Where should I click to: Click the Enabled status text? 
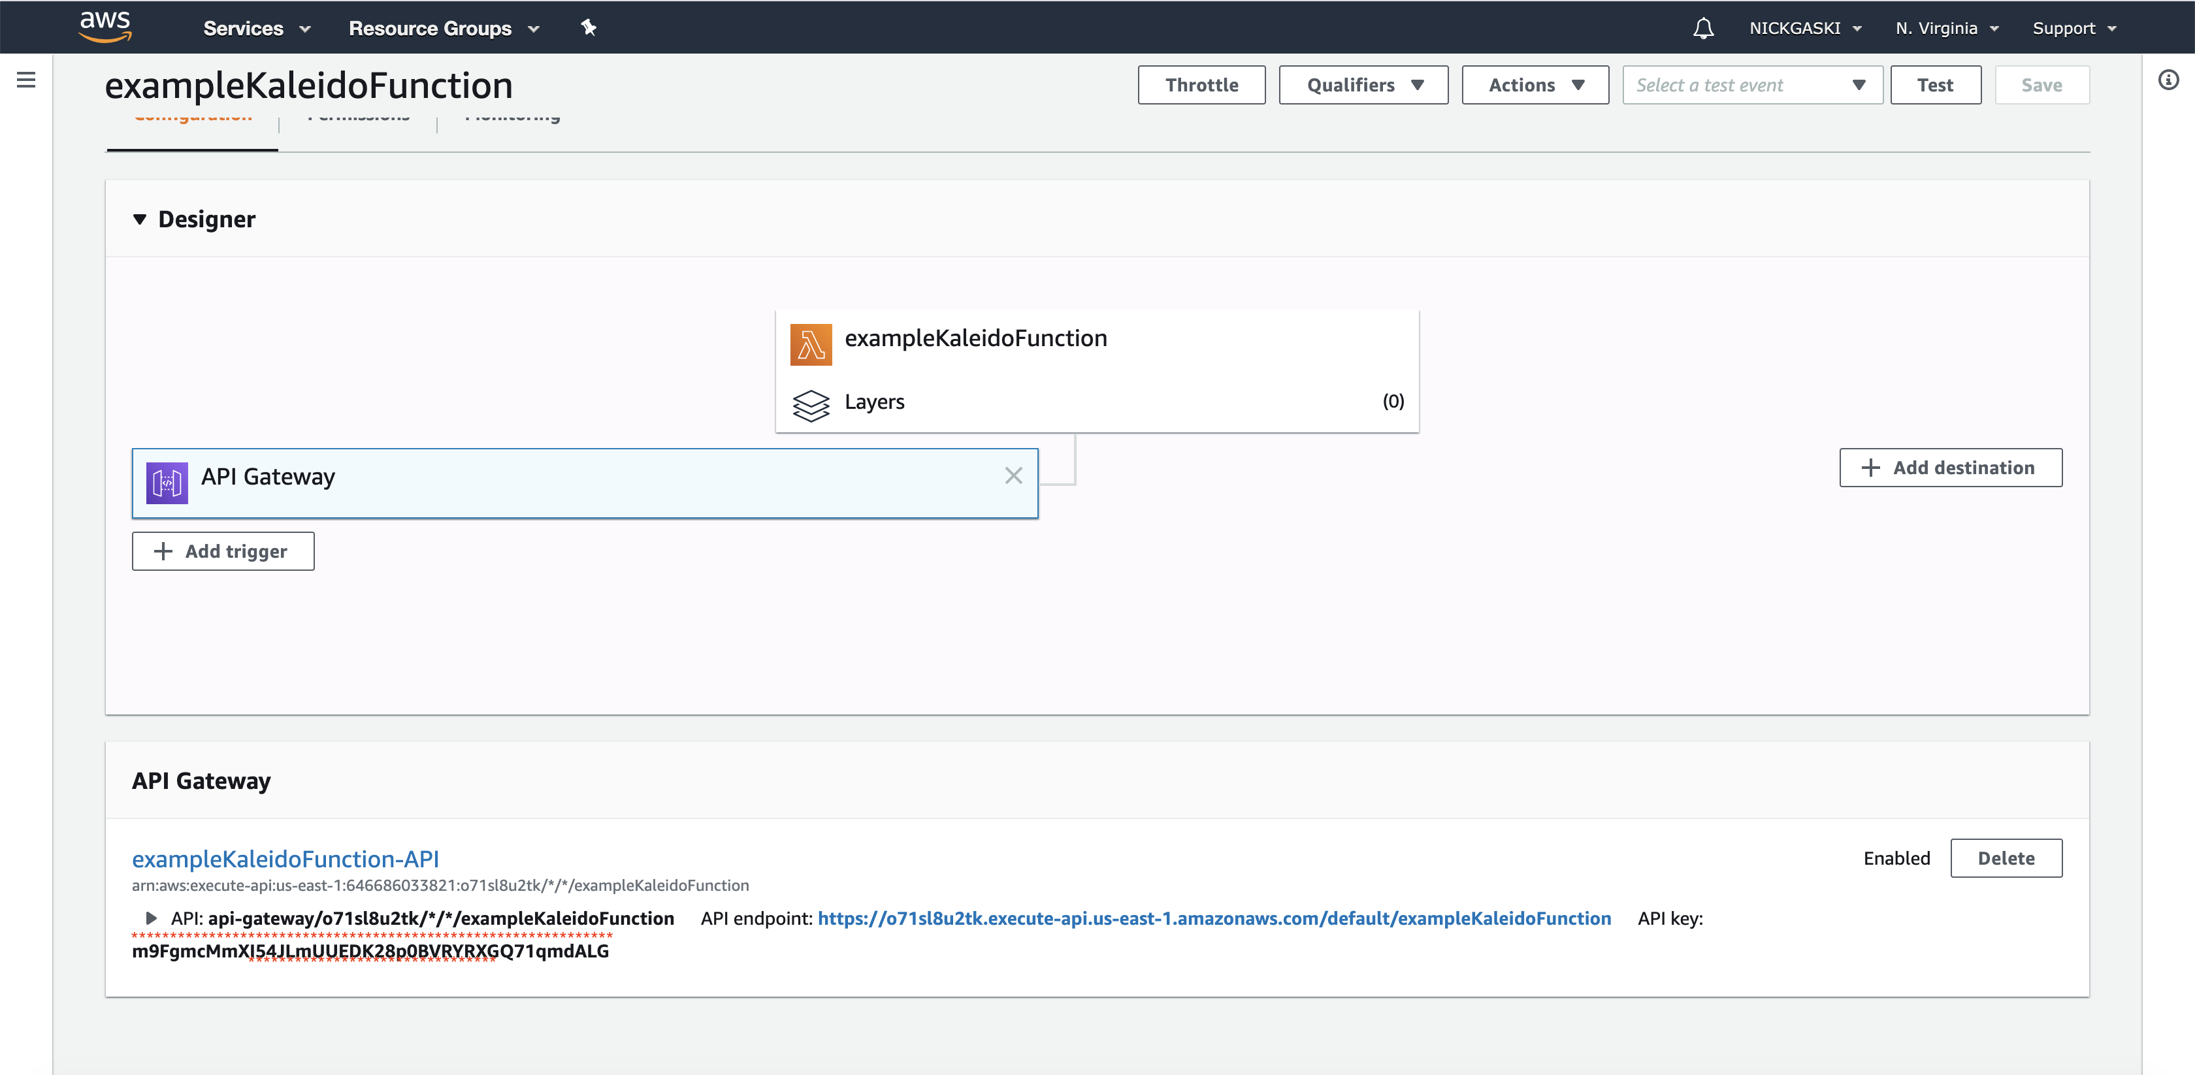pyautogui.click(x=1896, y=858)
